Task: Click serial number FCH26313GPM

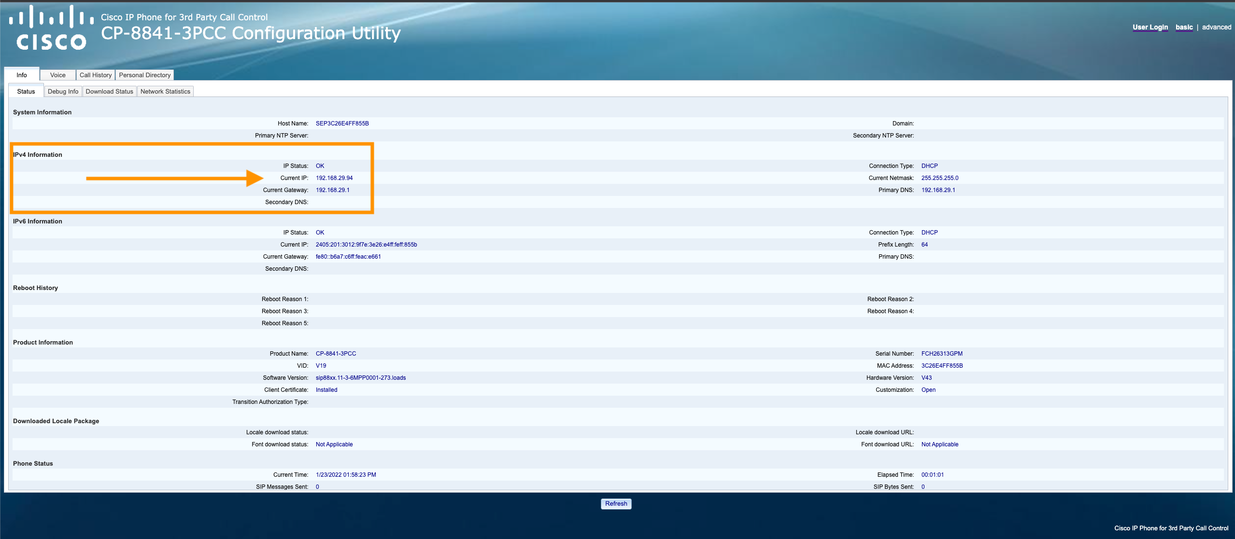Action: (x=942, y=354)
